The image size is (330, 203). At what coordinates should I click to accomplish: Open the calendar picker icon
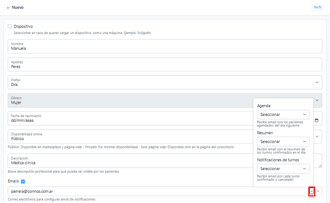(317, 120)
